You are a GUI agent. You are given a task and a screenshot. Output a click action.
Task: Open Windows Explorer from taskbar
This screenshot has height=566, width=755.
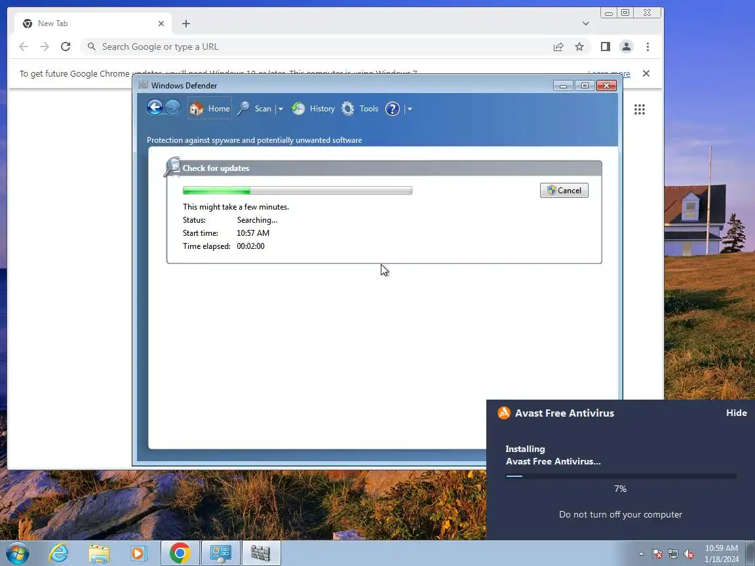(99, 553)
